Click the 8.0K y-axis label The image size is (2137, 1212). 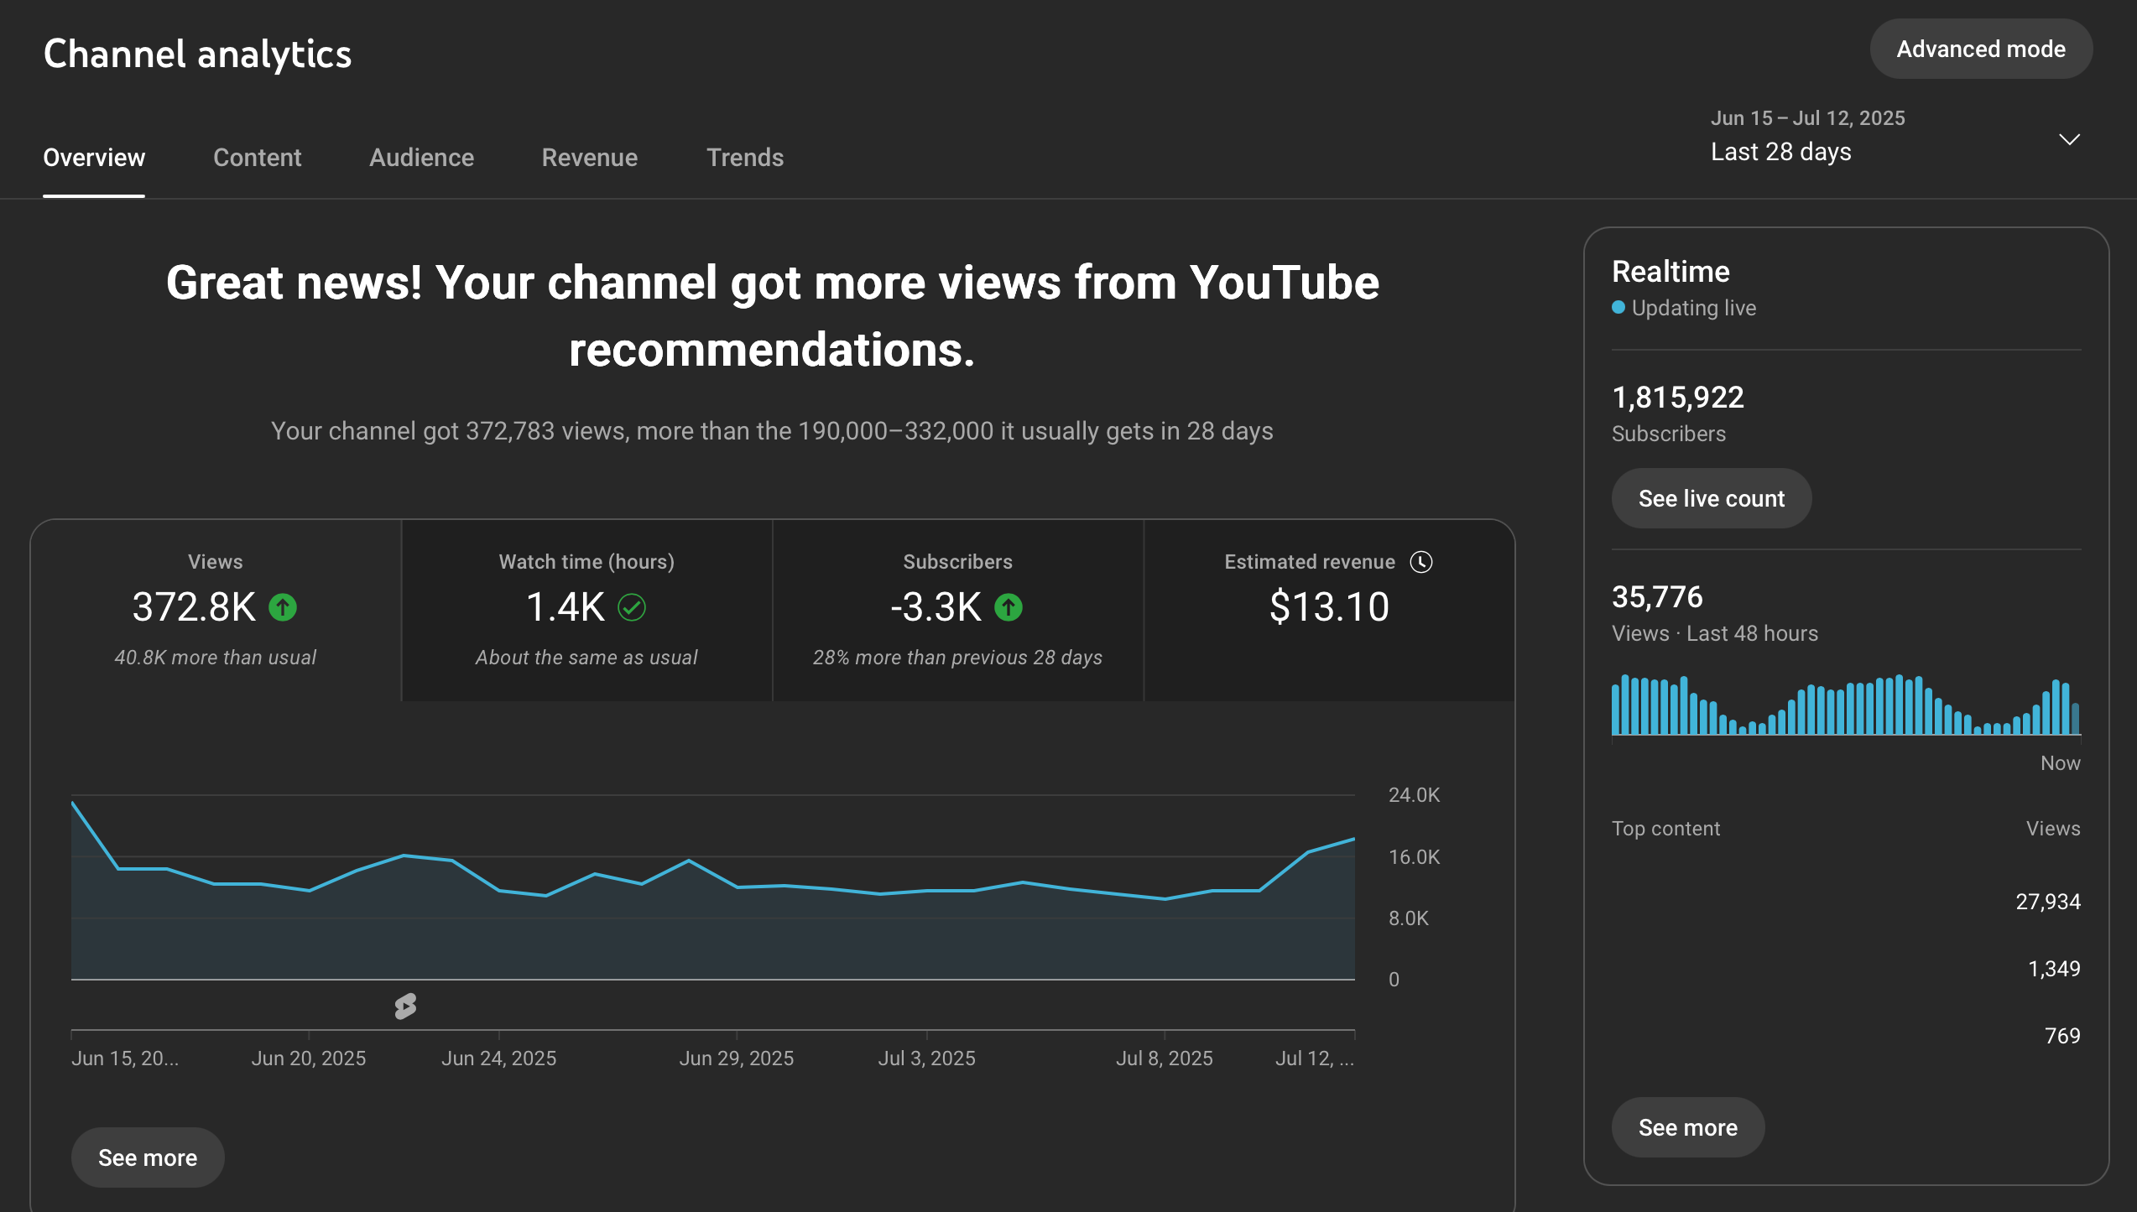tap(1409, 918)
